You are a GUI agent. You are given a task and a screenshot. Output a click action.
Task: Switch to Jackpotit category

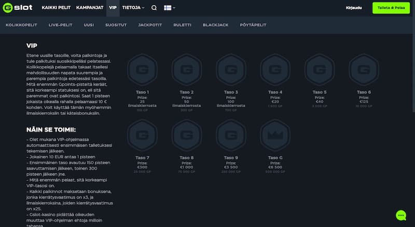(x=150, y=25)
